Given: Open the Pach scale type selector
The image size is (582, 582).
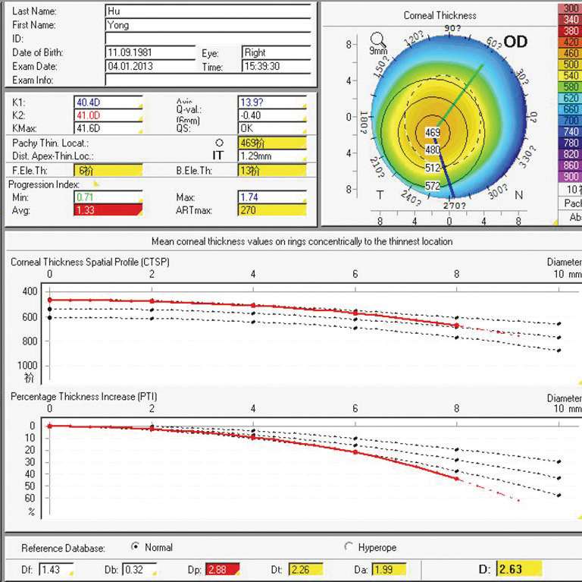Looking at the screenshot, I should [570, 203].
